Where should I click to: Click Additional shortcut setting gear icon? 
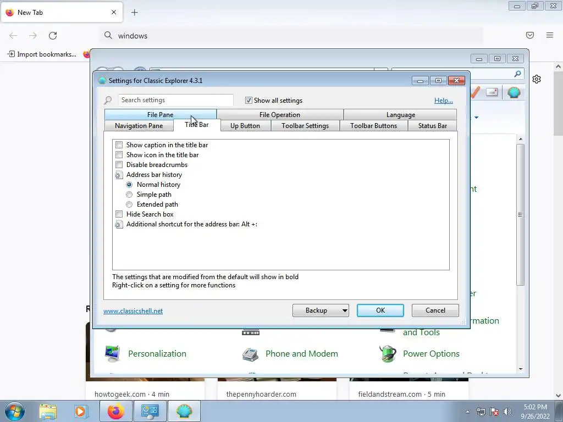click(x=119, y=225)
